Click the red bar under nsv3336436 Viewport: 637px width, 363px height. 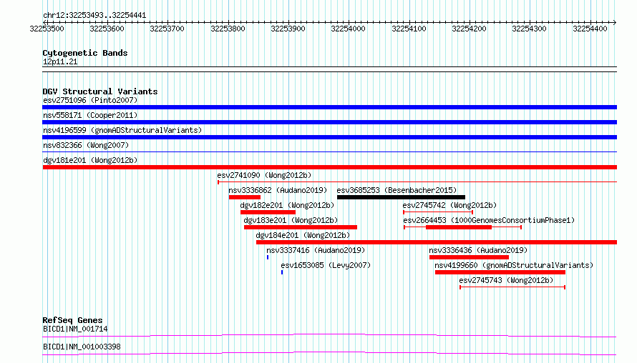click(x=470, y=257)
